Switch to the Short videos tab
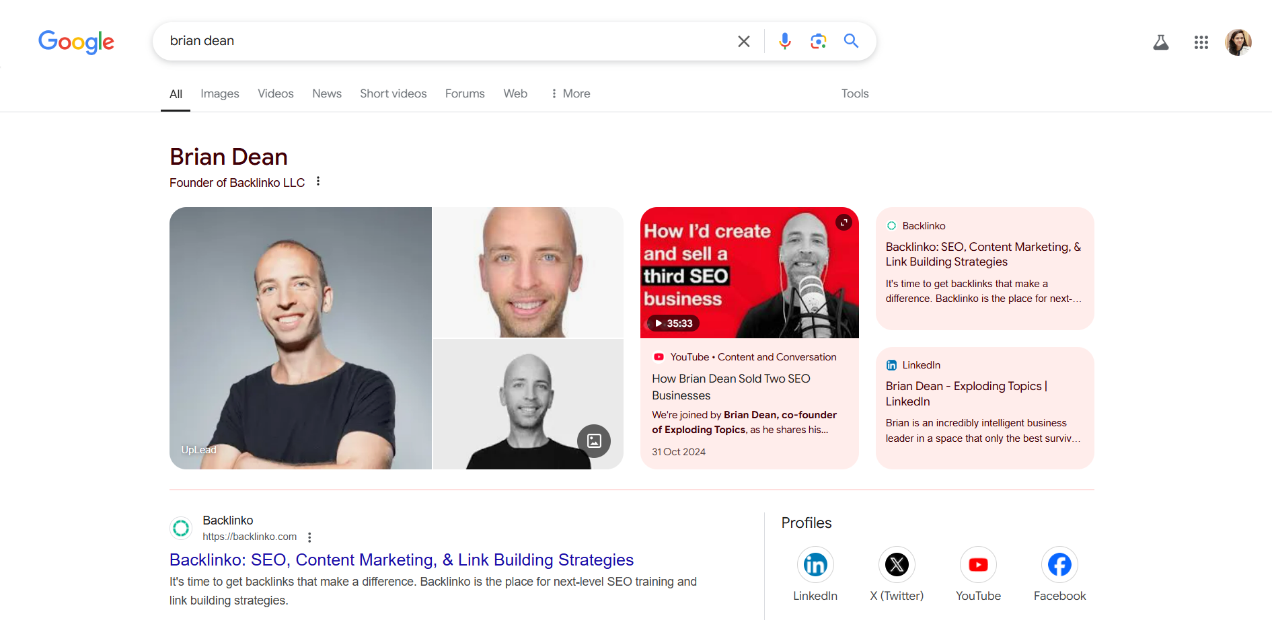The image size is (1272, 620). (393, 93)
